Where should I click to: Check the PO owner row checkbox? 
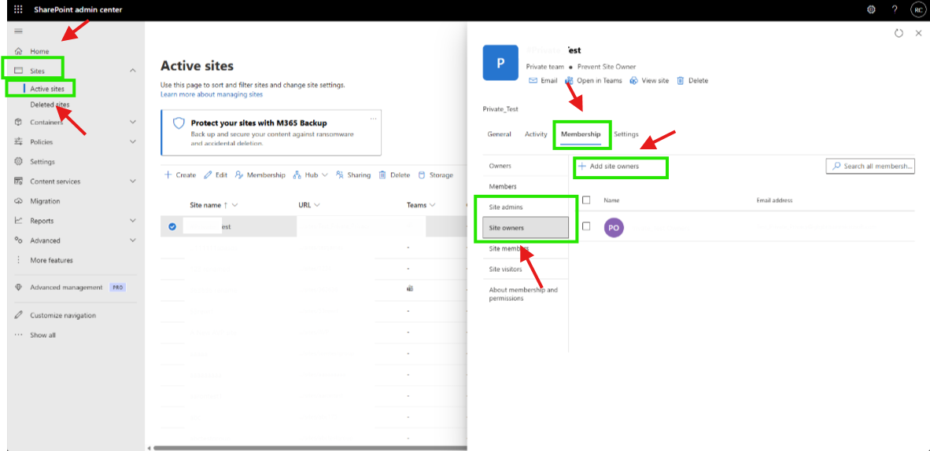(x=586, y=225)
